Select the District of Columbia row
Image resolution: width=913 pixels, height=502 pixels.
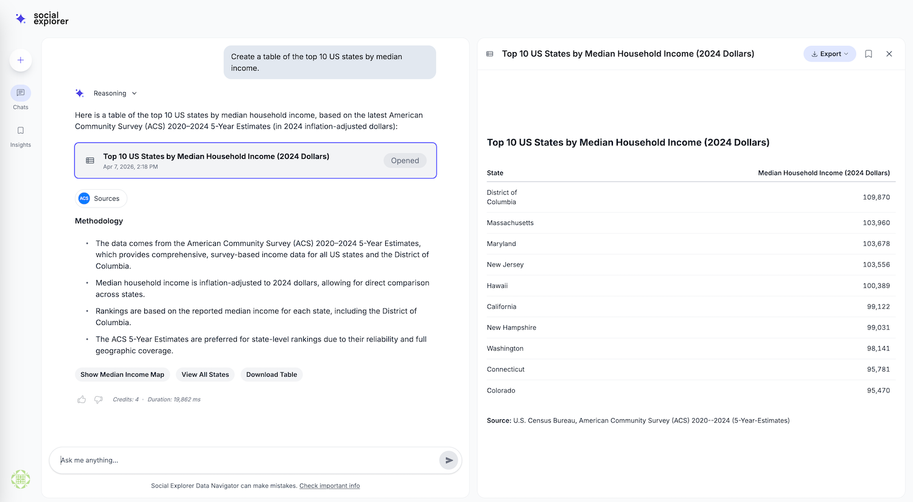[691, 197]
